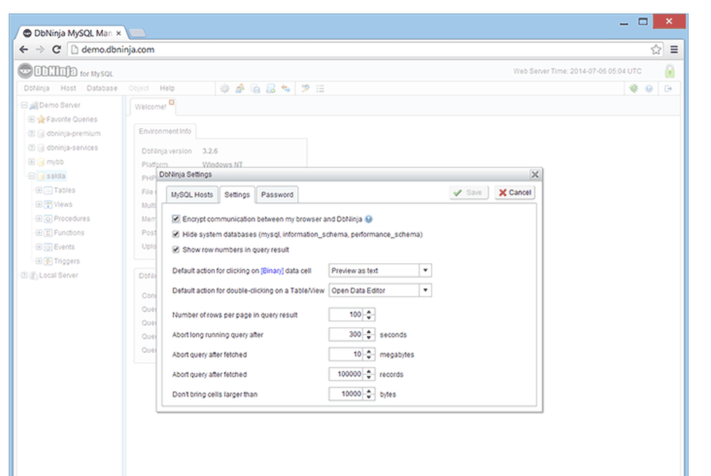Open the Chrome hamburger menu
The image size is (711, 476).
click(674, 50)
